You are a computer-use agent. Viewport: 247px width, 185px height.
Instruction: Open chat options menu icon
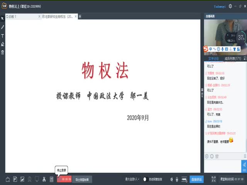click(245, 156)
